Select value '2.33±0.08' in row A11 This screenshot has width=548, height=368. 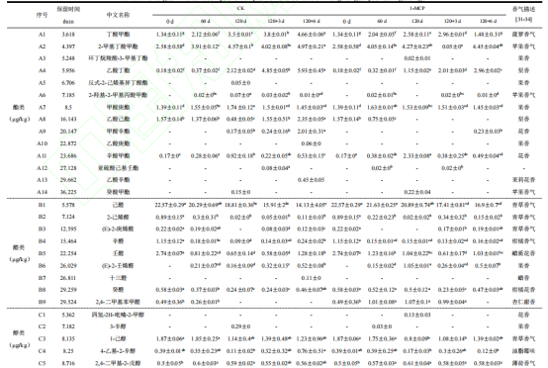[x=417, y=156]
